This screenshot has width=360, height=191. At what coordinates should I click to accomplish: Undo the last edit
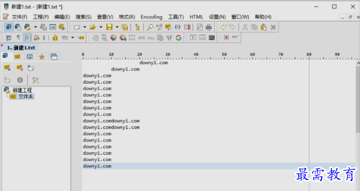224,27
